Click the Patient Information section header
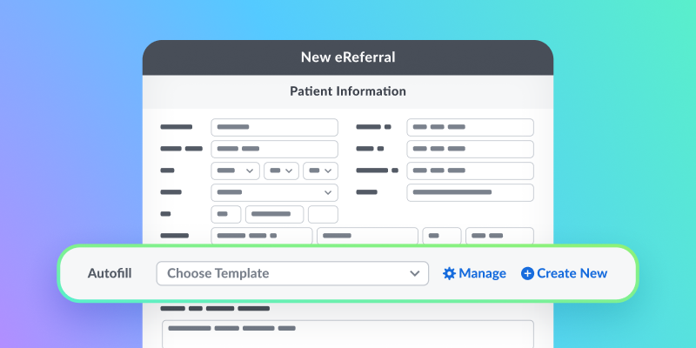This screenshot has width=696, height=348. coord(348,90)
